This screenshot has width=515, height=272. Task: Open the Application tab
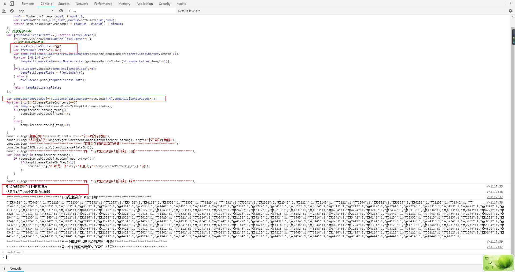click(x=145, y=4)
